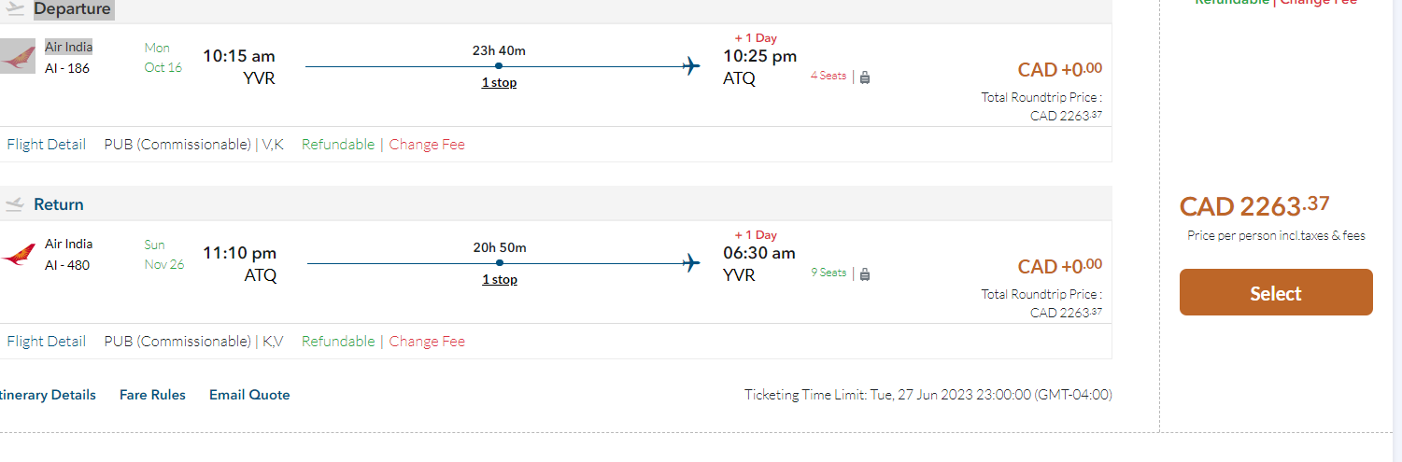Viewport: 1402px width, 462px height.
Task: Click the landing icon next to the Return heading
Action: click(14, 204)
